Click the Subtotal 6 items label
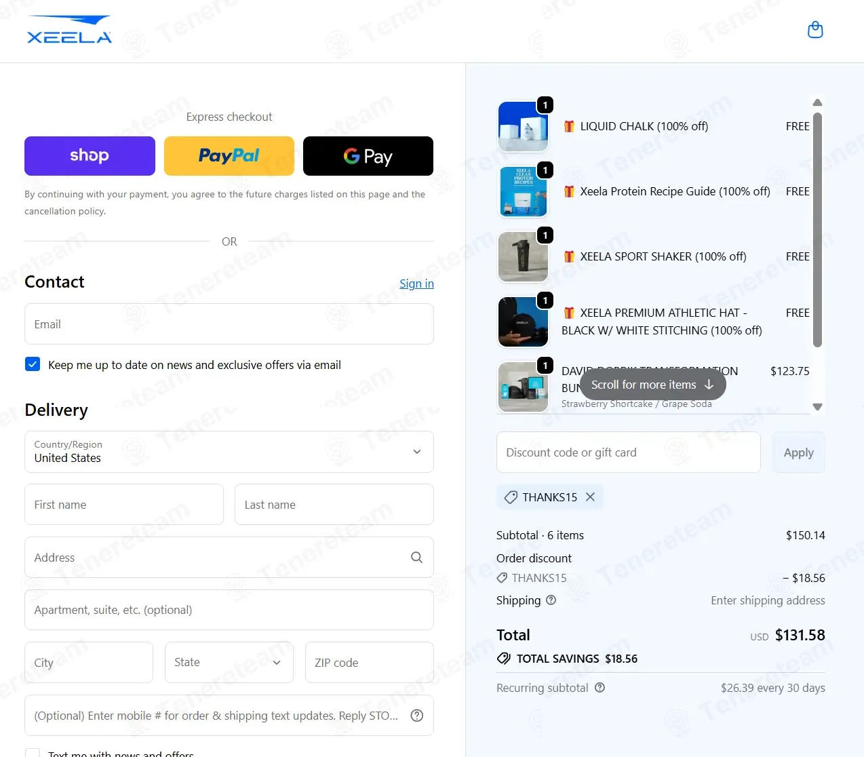The image size is (864, 757). pos(540,535)
